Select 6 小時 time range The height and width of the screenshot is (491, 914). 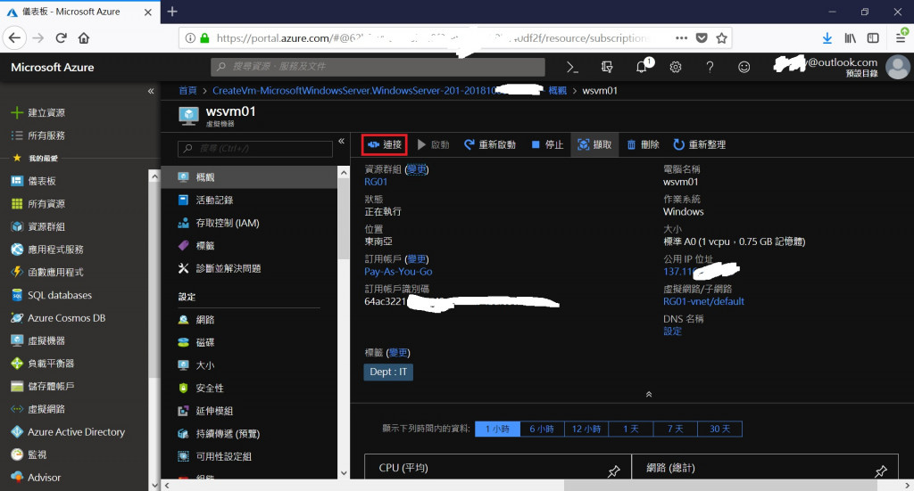pos(542,429)
